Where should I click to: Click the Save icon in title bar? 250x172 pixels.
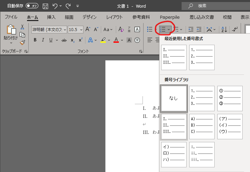45,6
